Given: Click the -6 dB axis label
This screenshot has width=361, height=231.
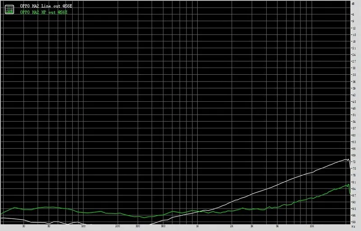Looking at the screenshot, I should [x=353, y=14].
